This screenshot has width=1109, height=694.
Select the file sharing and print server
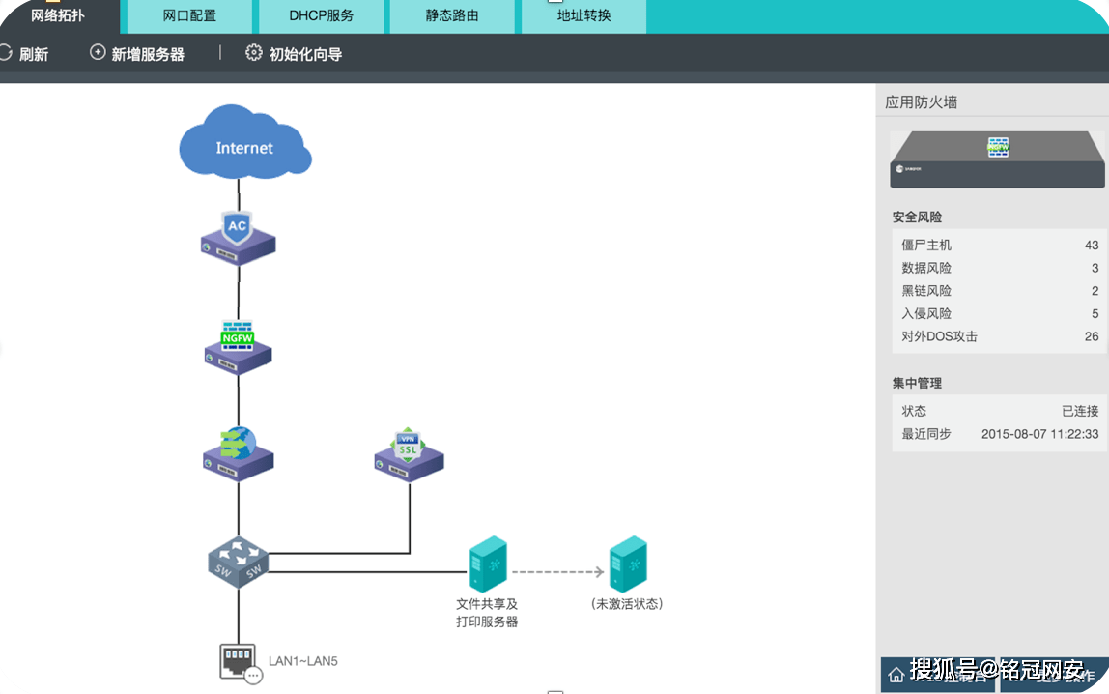click(487, 564)
